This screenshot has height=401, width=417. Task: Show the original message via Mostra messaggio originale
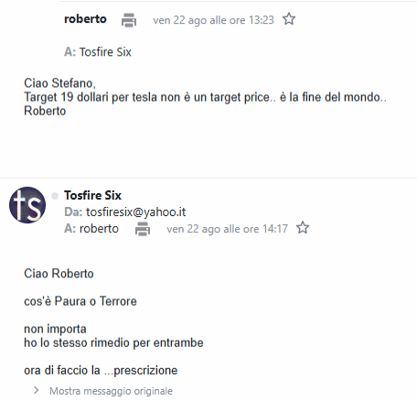(111, 391)
